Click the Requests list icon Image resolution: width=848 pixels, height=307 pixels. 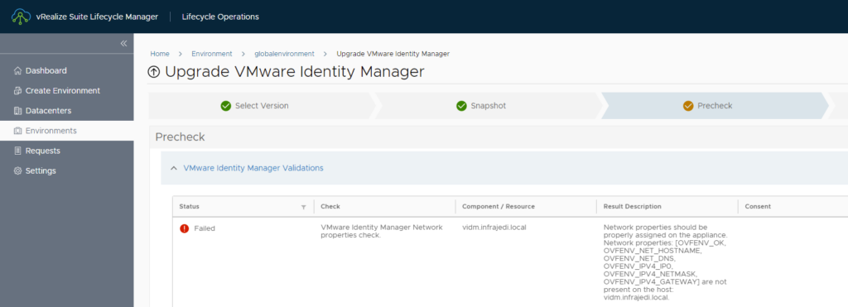(18, 151)
